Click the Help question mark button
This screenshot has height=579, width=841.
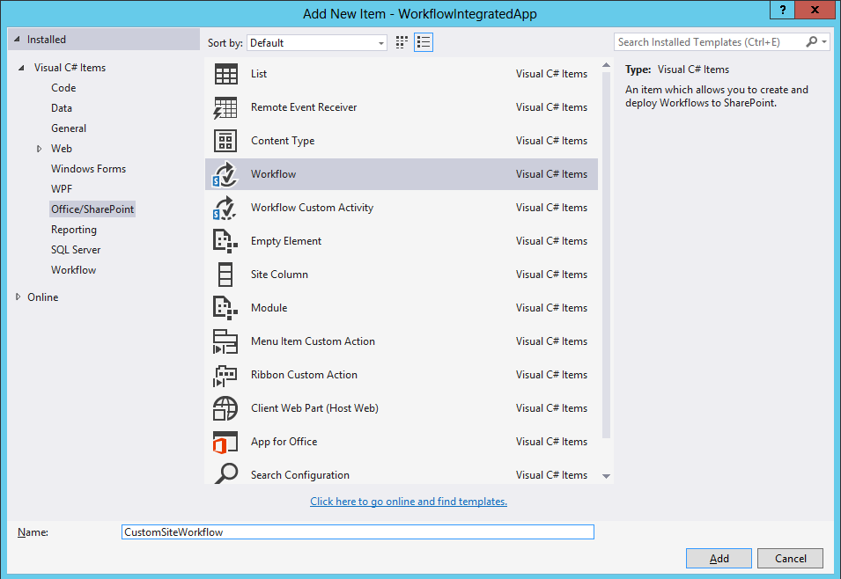782,11
